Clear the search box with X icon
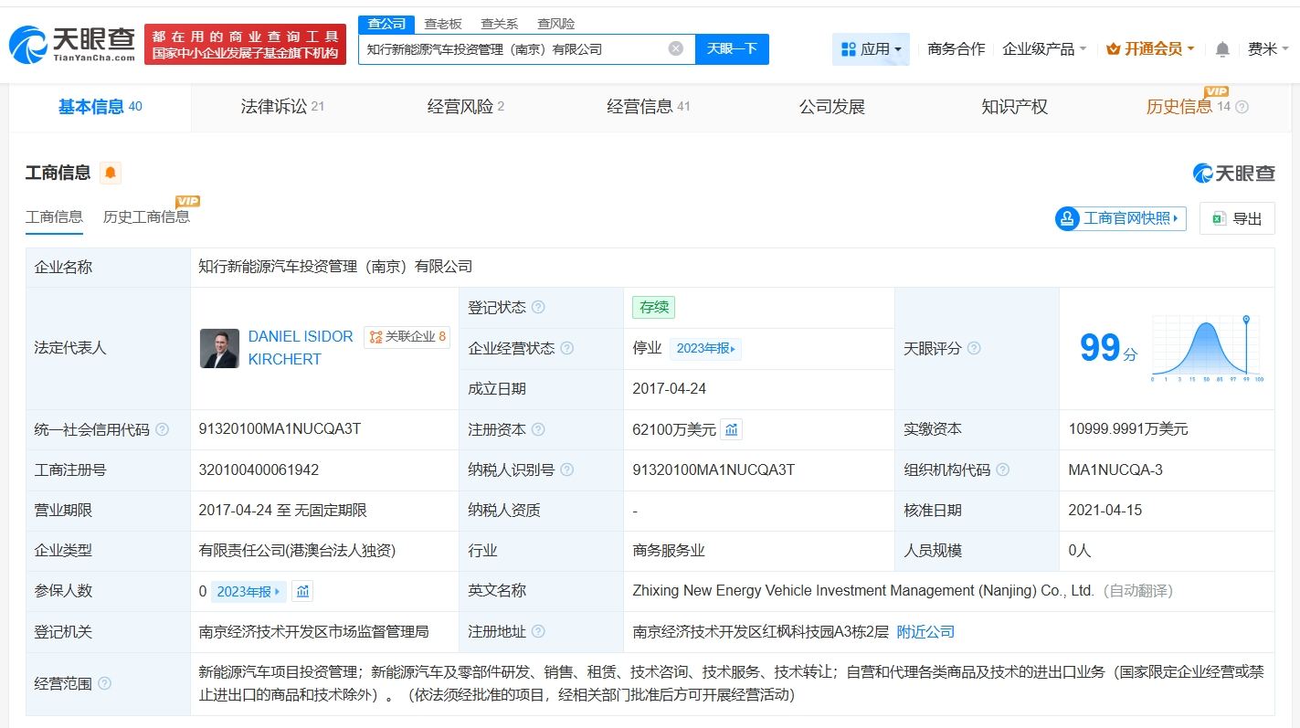 675,48
